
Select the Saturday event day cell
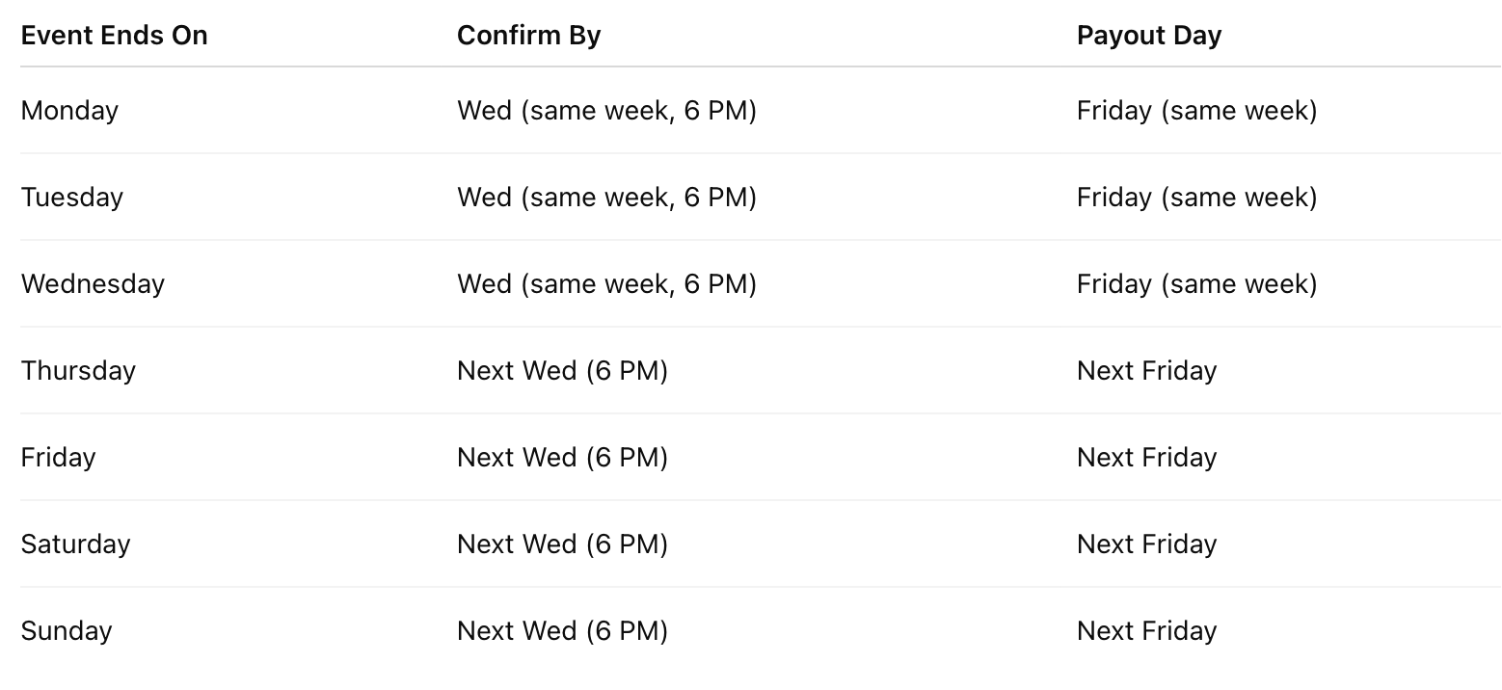click(x=75, y=544)
